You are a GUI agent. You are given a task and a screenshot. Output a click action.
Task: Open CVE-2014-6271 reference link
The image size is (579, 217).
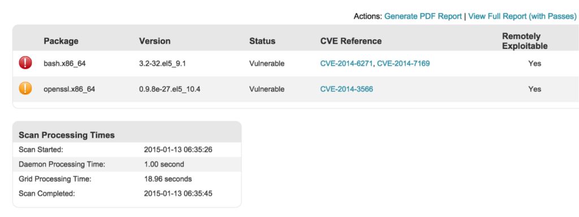[347, 64]
